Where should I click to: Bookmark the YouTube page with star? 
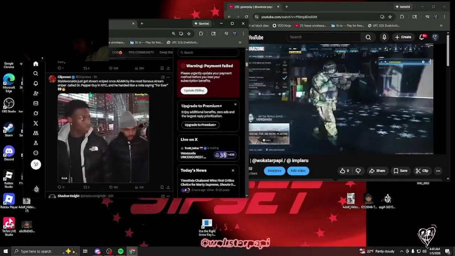click(x=390, y=17)
